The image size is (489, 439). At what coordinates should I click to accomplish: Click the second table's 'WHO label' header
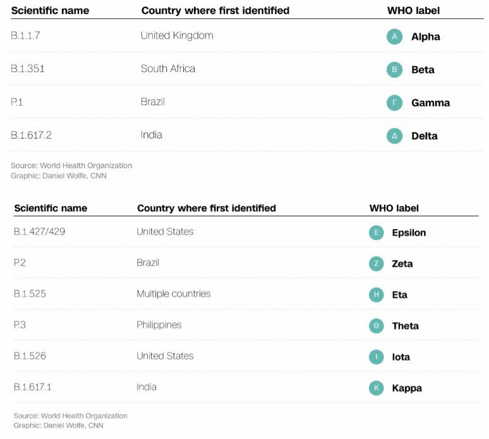[x=394, y=208]
